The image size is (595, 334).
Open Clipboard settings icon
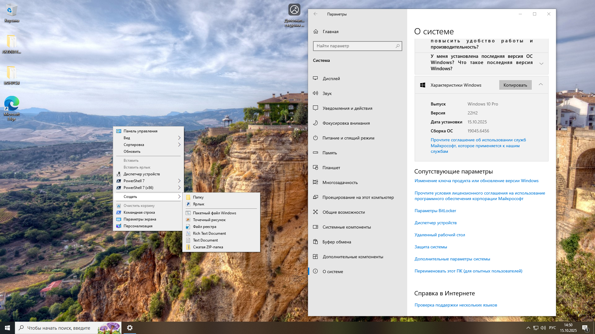(315, 242)
